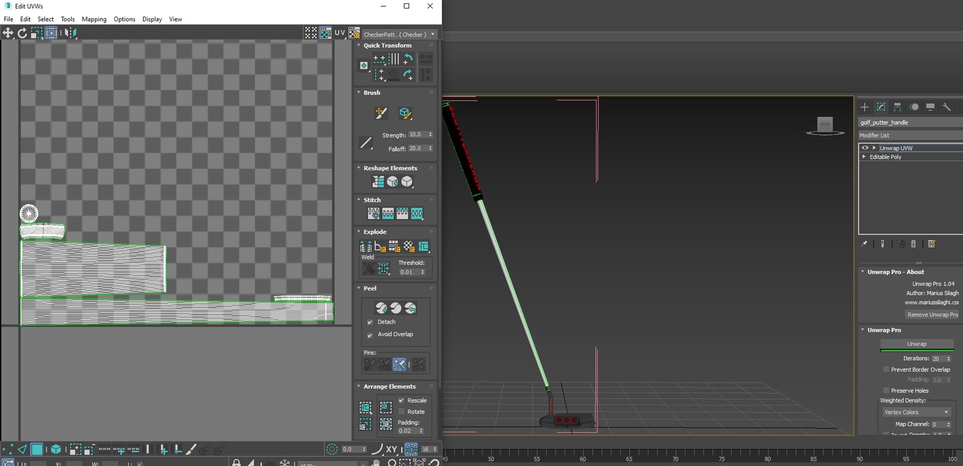Click the Unwrap button

tap(917, 344)
